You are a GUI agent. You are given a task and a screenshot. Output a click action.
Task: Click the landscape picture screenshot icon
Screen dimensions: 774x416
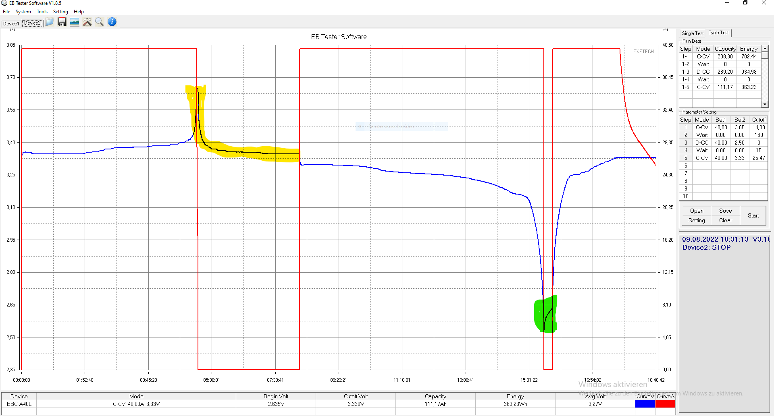75,22
